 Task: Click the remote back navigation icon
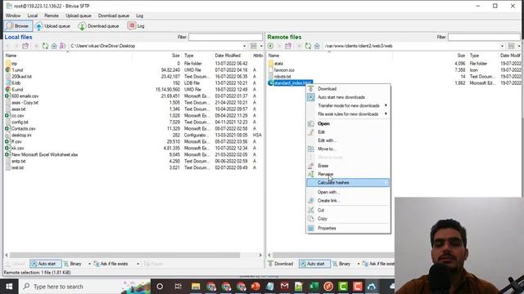pos(270,46)
